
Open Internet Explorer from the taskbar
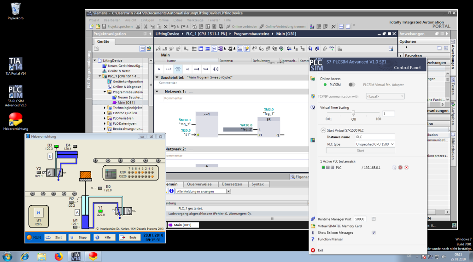(25, 256)
